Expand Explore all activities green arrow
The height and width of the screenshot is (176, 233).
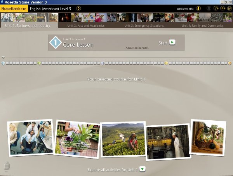pyautogui.click(x=143, y=169)
